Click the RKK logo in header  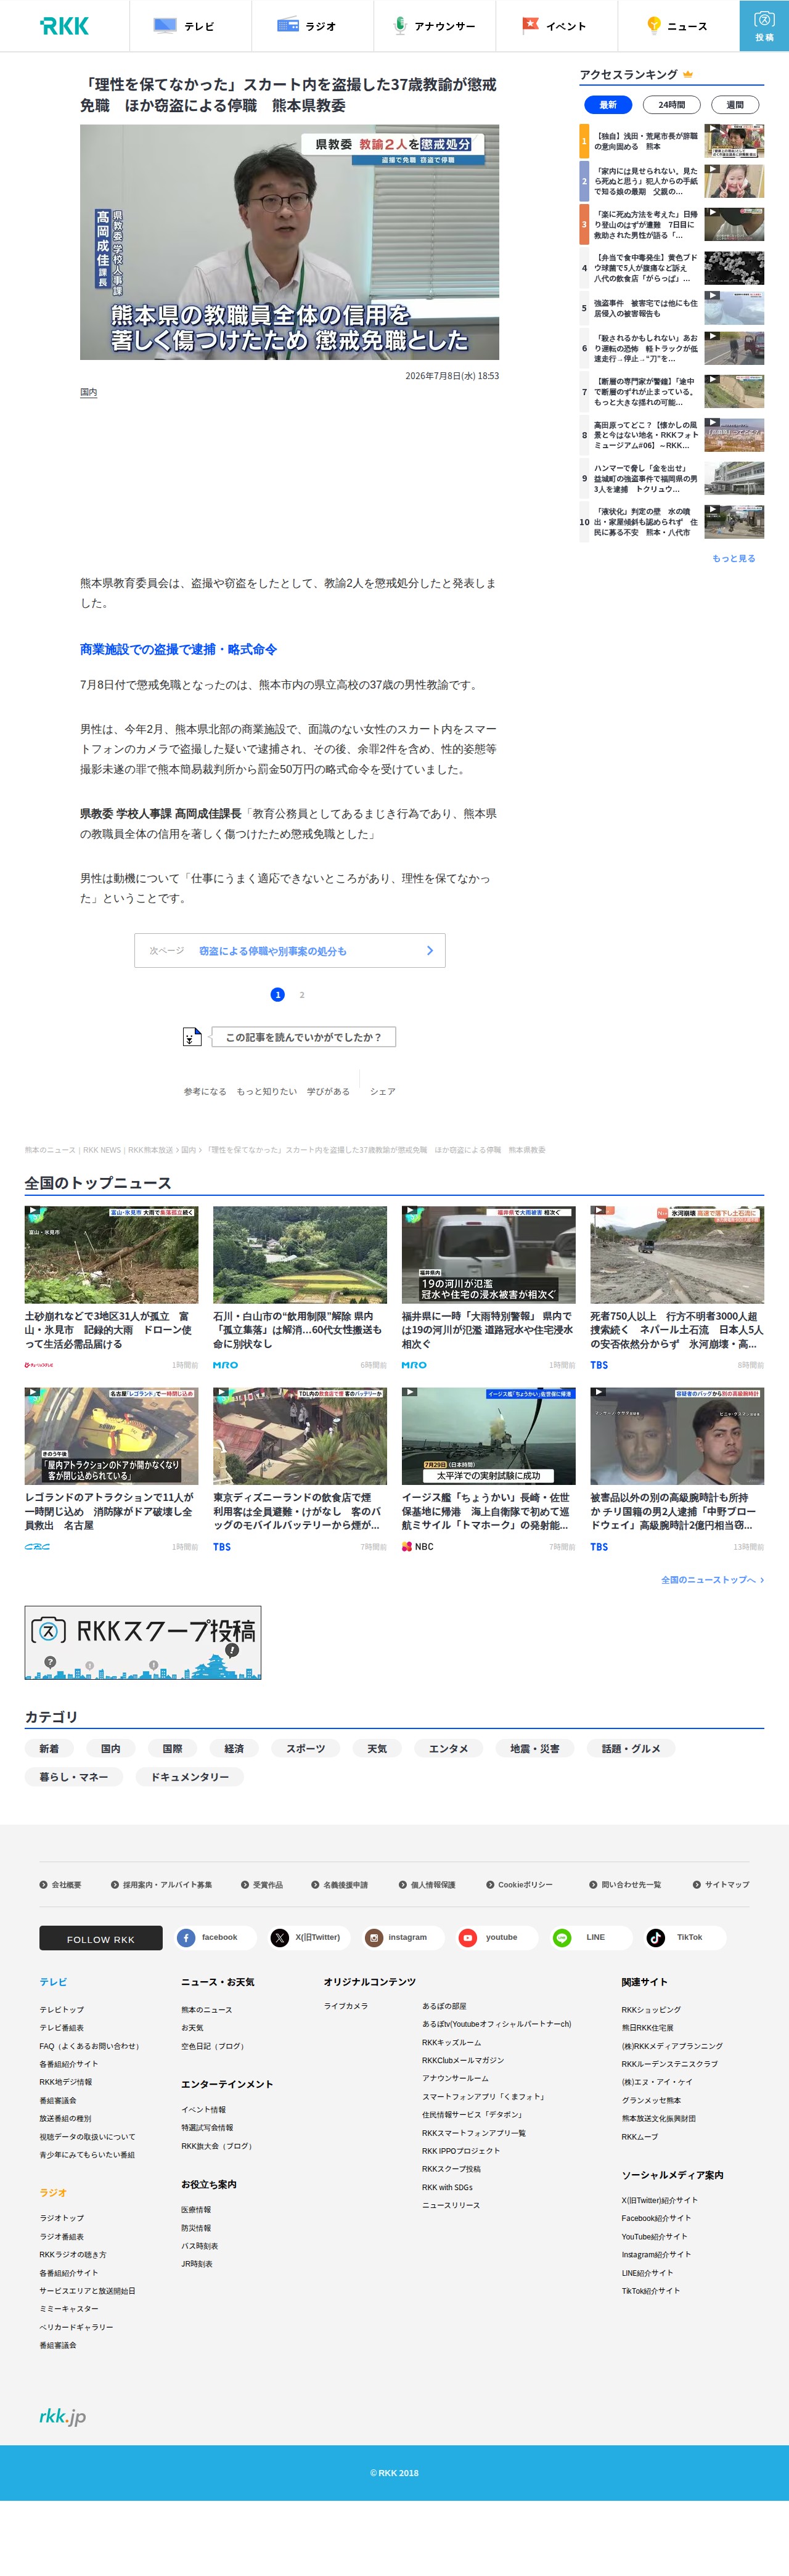click(65, 26)
